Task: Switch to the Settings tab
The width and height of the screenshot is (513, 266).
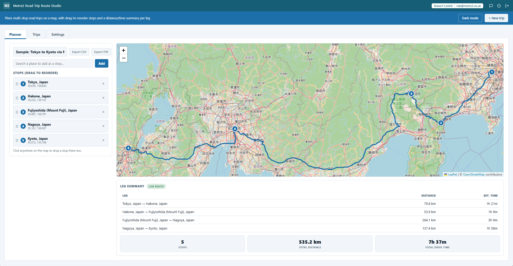Action: [58, 34]
